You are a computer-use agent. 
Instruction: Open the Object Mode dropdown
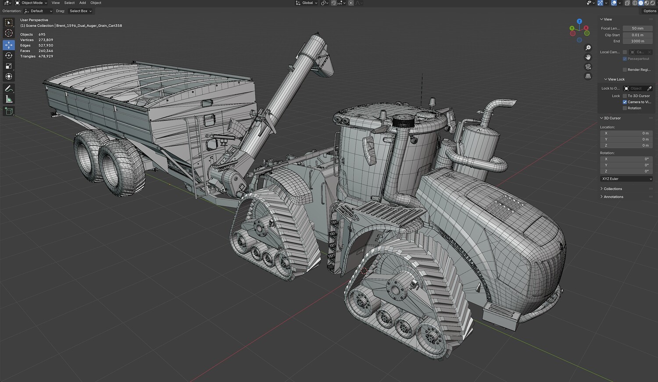[32, 3]
